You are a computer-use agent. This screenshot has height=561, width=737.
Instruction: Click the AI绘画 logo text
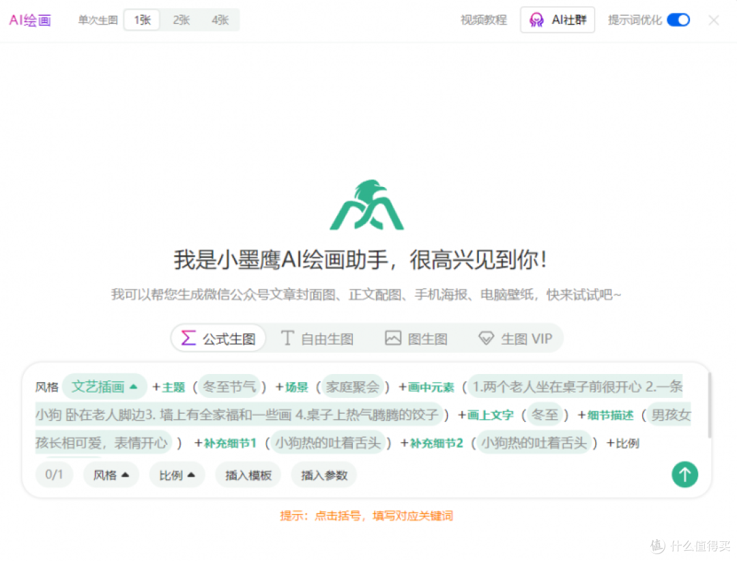point(30,20)
